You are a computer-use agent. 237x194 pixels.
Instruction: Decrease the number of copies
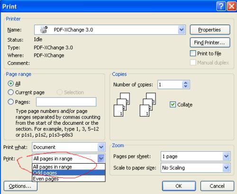point(186,86)
